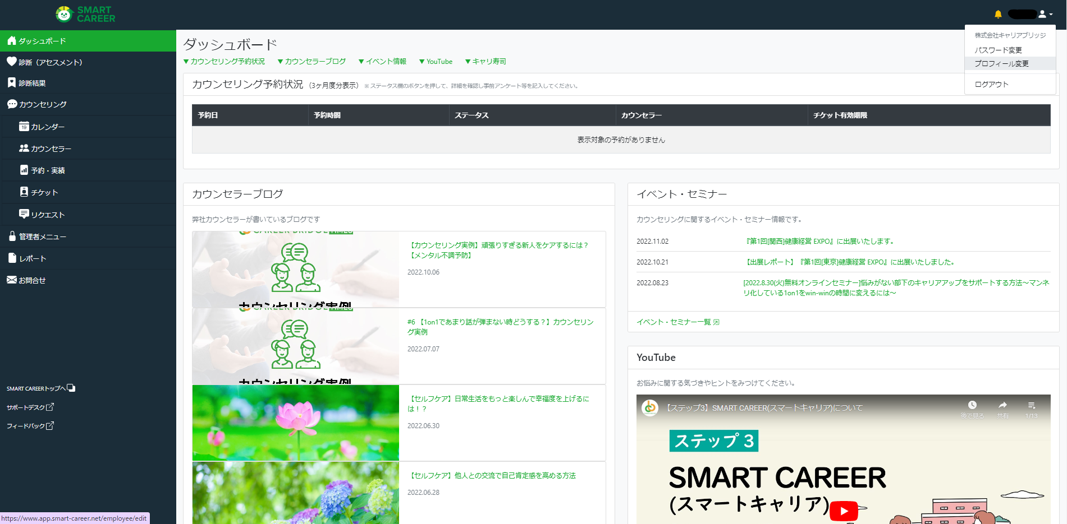The width and height of the screenshot is (1067, 524).
Task: Open the 2022.8.30 無料オンラインセミナー event
Action: [x=896, y=288]
